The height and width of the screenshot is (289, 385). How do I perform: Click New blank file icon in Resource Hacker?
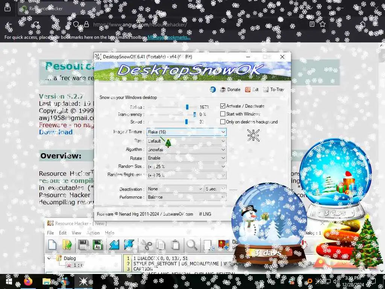(x=52, y=245)
